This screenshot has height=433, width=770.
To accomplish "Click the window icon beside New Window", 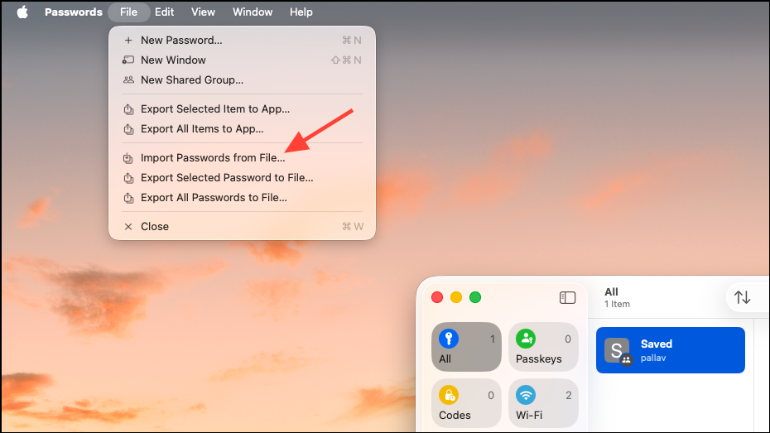I will (x=128, y=60).
